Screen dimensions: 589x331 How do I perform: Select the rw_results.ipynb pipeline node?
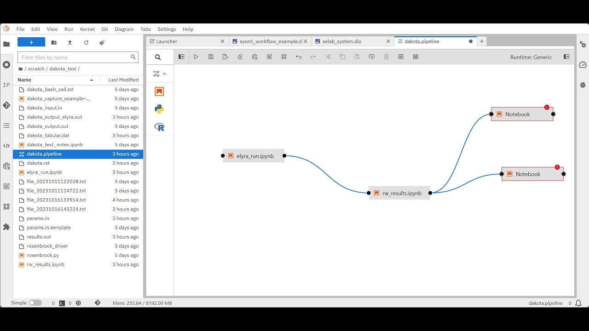click(399, 193)
